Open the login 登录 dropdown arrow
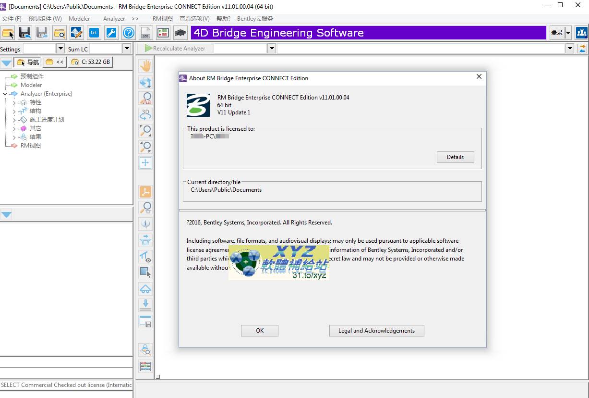 pos(568,33)
